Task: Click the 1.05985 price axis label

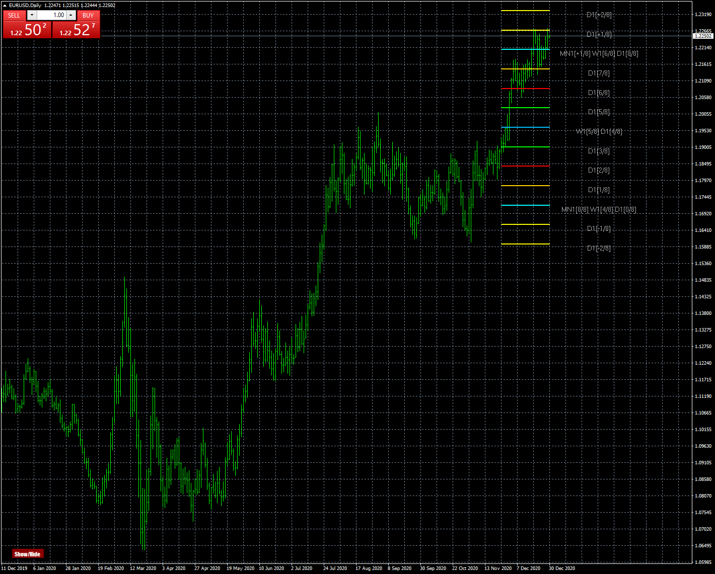Action: [703, 562]
